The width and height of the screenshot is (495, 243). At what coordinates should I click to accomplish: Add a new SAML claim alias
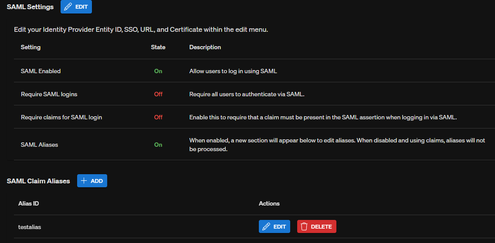pos(92,181)
